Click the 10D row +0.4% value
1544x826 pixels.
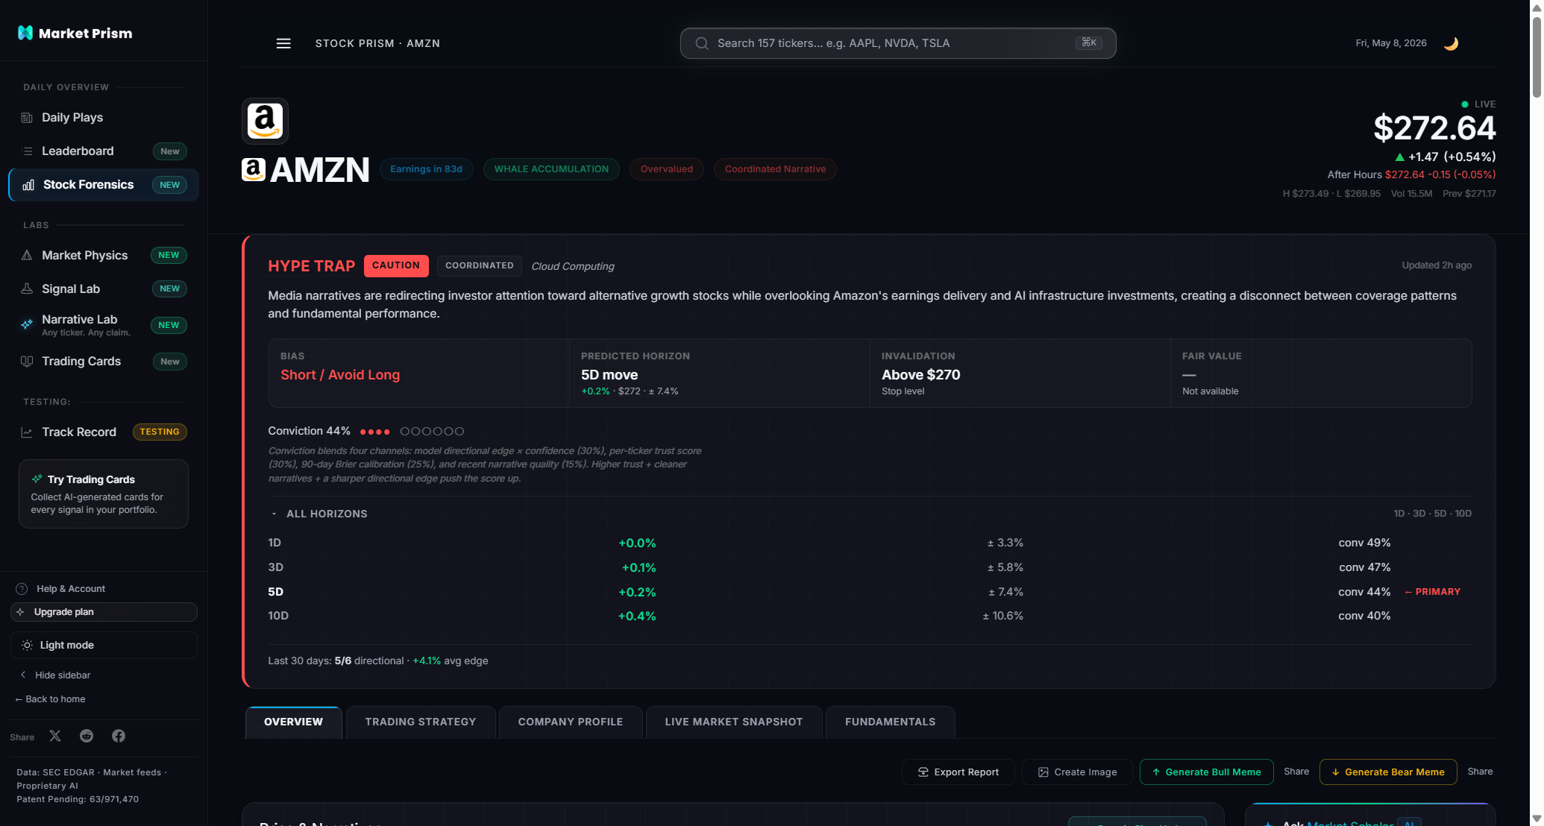point(637,617)
